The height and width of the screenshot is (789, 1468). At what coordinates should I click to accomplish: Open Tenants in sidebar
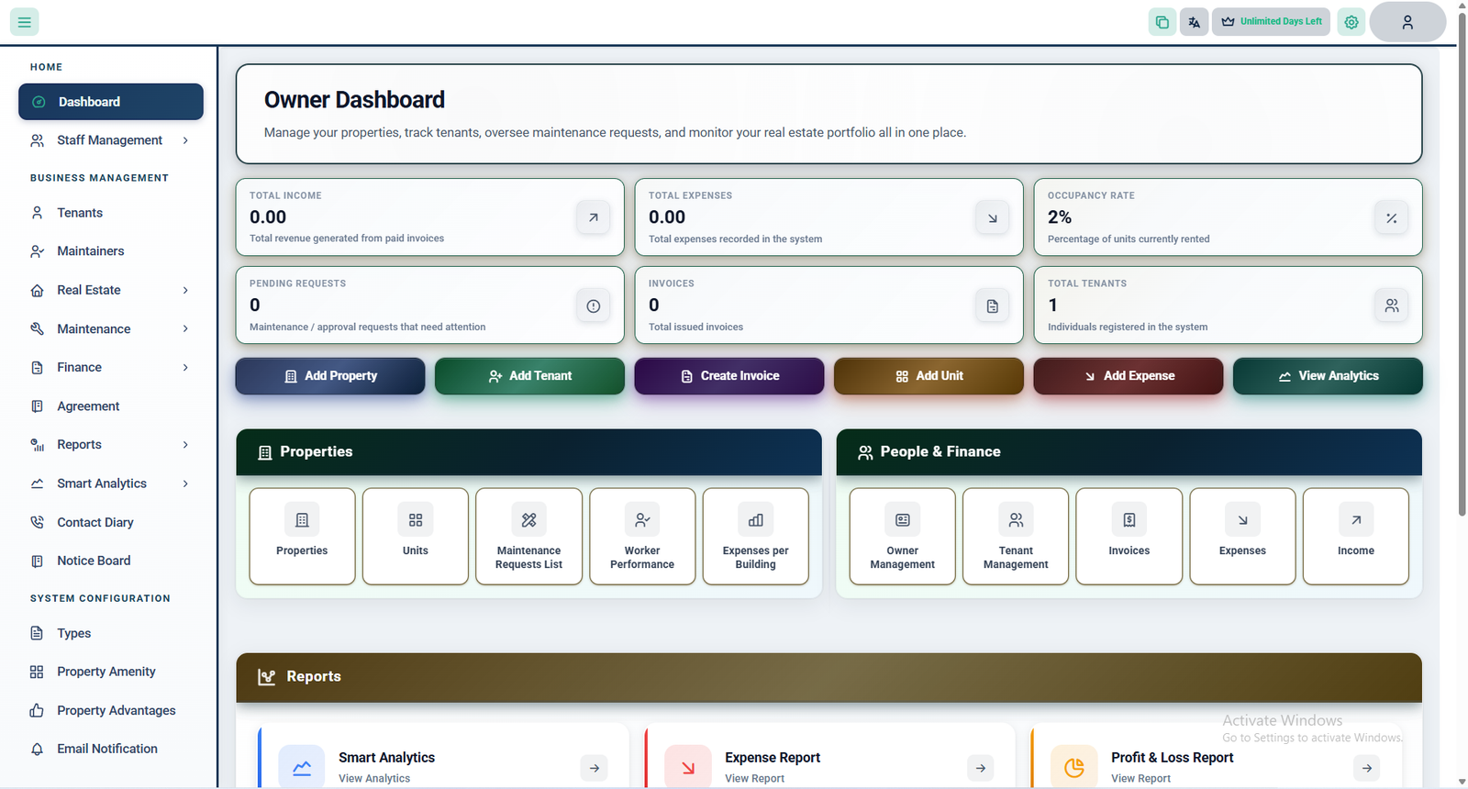click(x=111, y=213)
